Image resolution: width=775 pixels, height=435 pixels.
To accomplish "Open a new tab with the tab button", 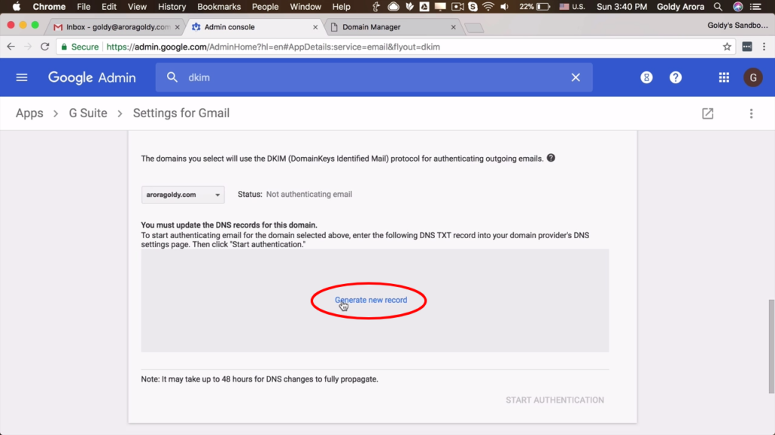I will pyautogui.click(x=475, y=28).
